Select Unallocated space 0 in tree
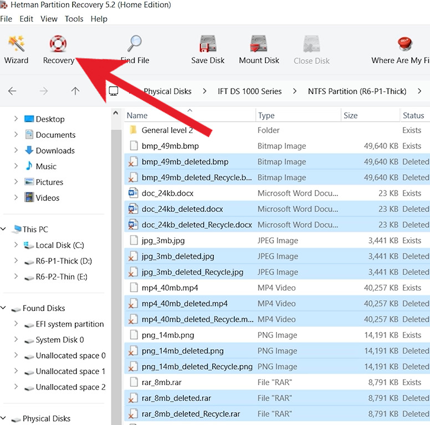Image resolution: width=430 pixels, height=425 pixels. tap(70, 356)
